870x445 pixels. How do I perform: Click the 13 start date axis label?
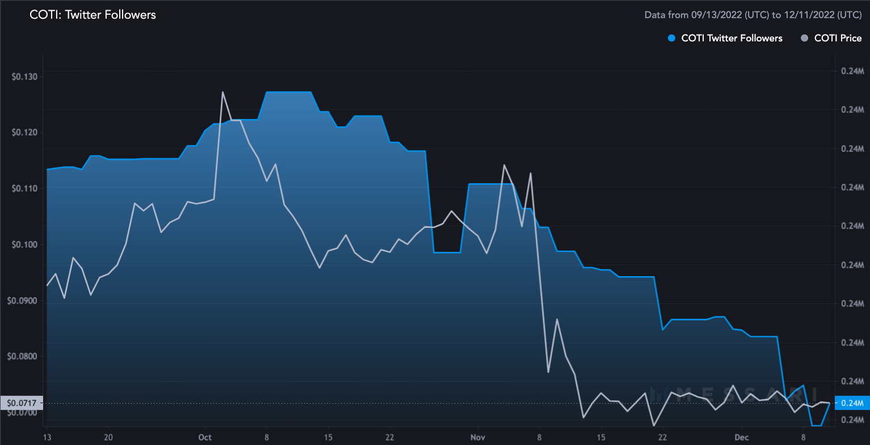click(x=47, y=437)
